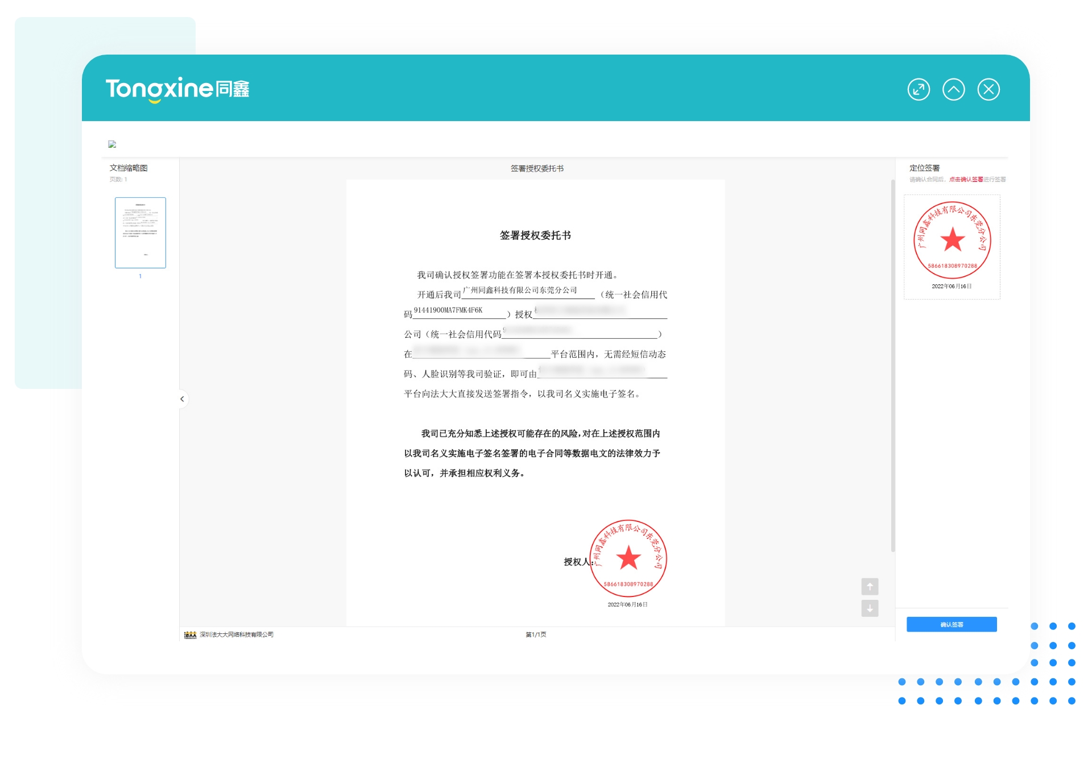This screenshot has width=1092, height=763.
Task: Click the red star seal stamp inside the 定位签署 panel
Action: (x=952, y=240)
